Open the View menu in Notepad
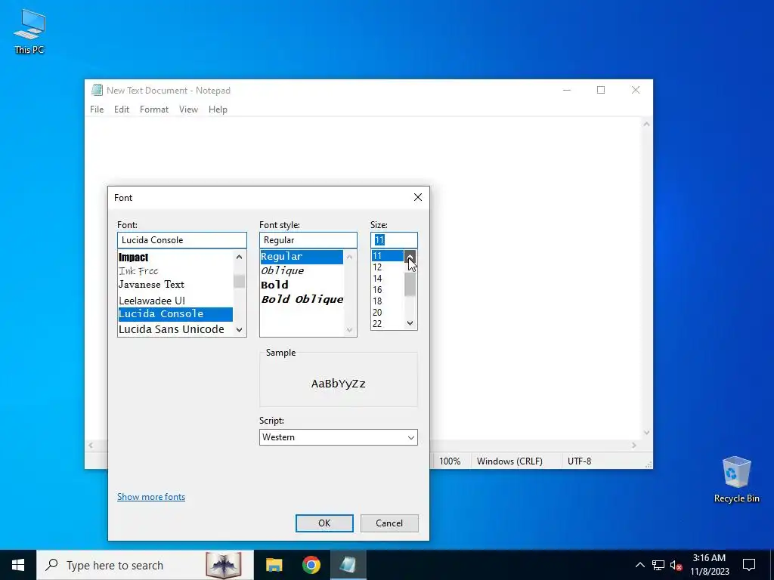The width and height of the screenshot is (774, 580). 188,110
